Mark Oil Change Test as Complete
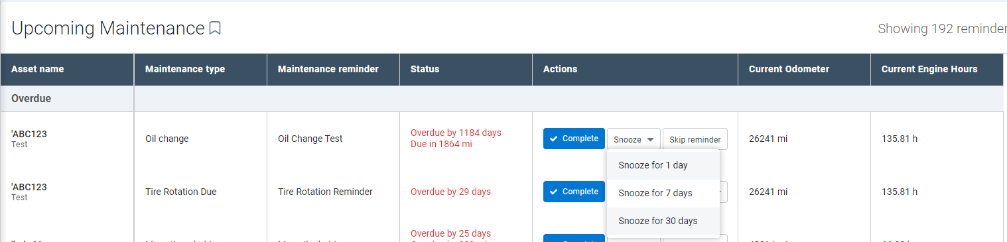 pos(574,139)
